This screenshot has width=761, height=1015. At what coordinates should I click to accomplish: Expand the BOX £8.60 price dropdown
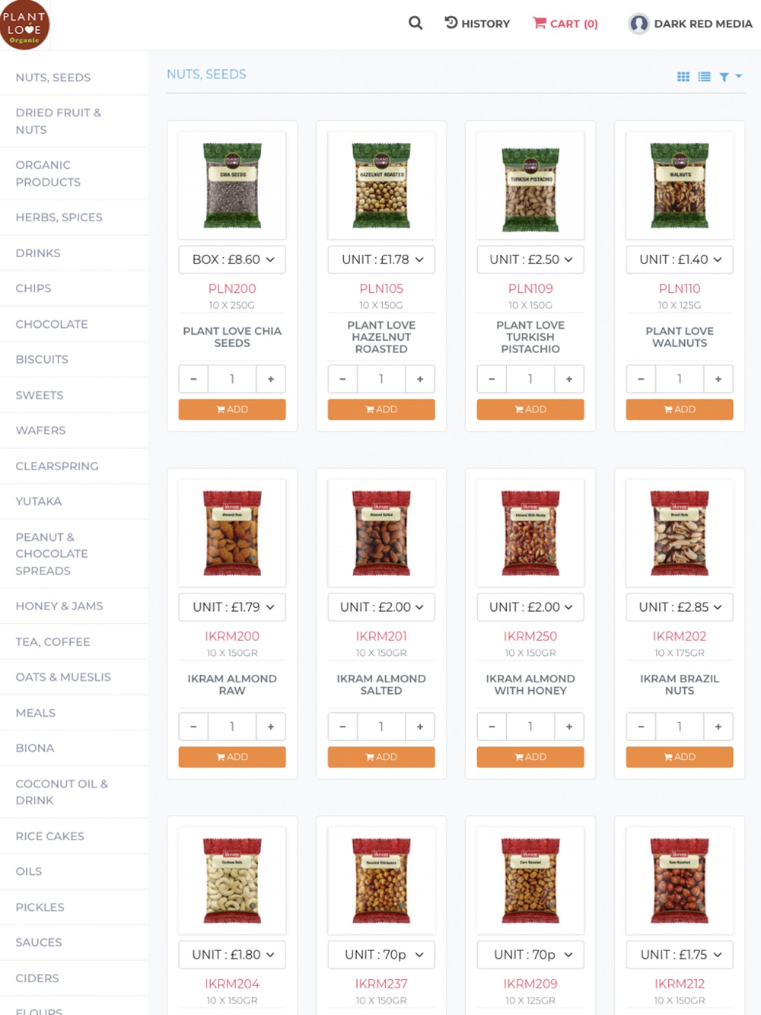(232, 259)
